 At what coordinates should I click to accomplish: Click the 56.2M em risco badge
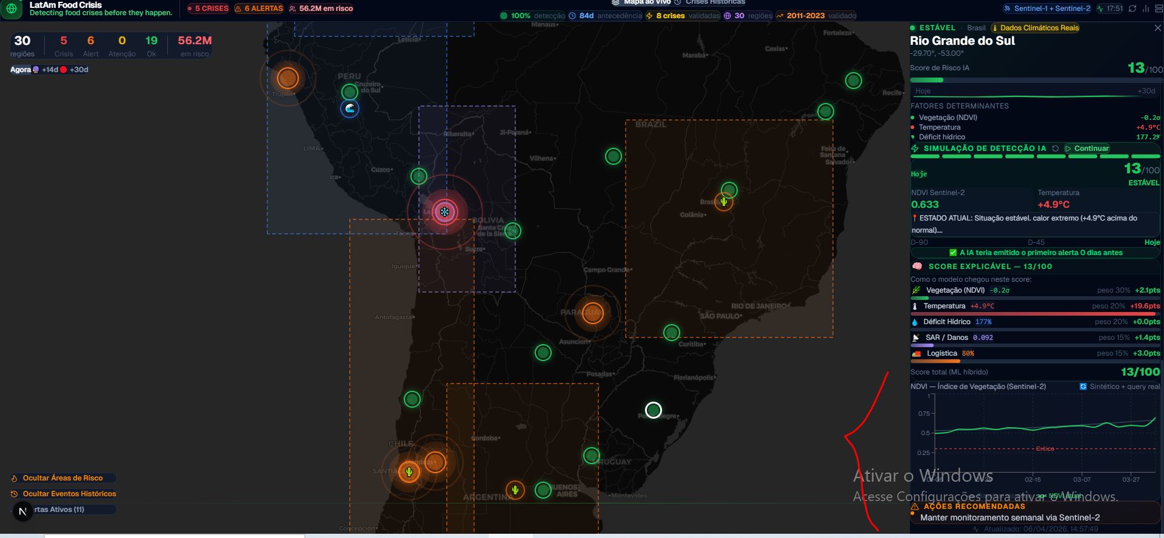(x=321, y=8)
